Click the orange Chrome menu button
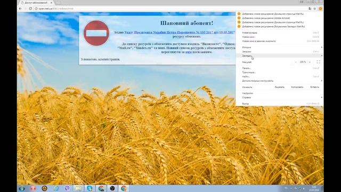This screenshot has height=192, width=341. point(320,9)
